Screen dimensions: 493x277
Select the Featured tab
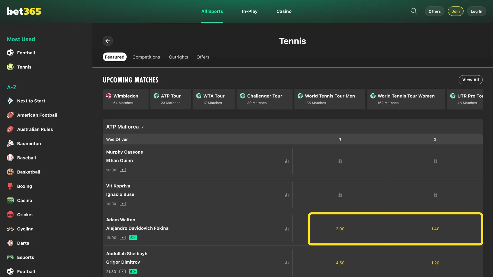115,57
